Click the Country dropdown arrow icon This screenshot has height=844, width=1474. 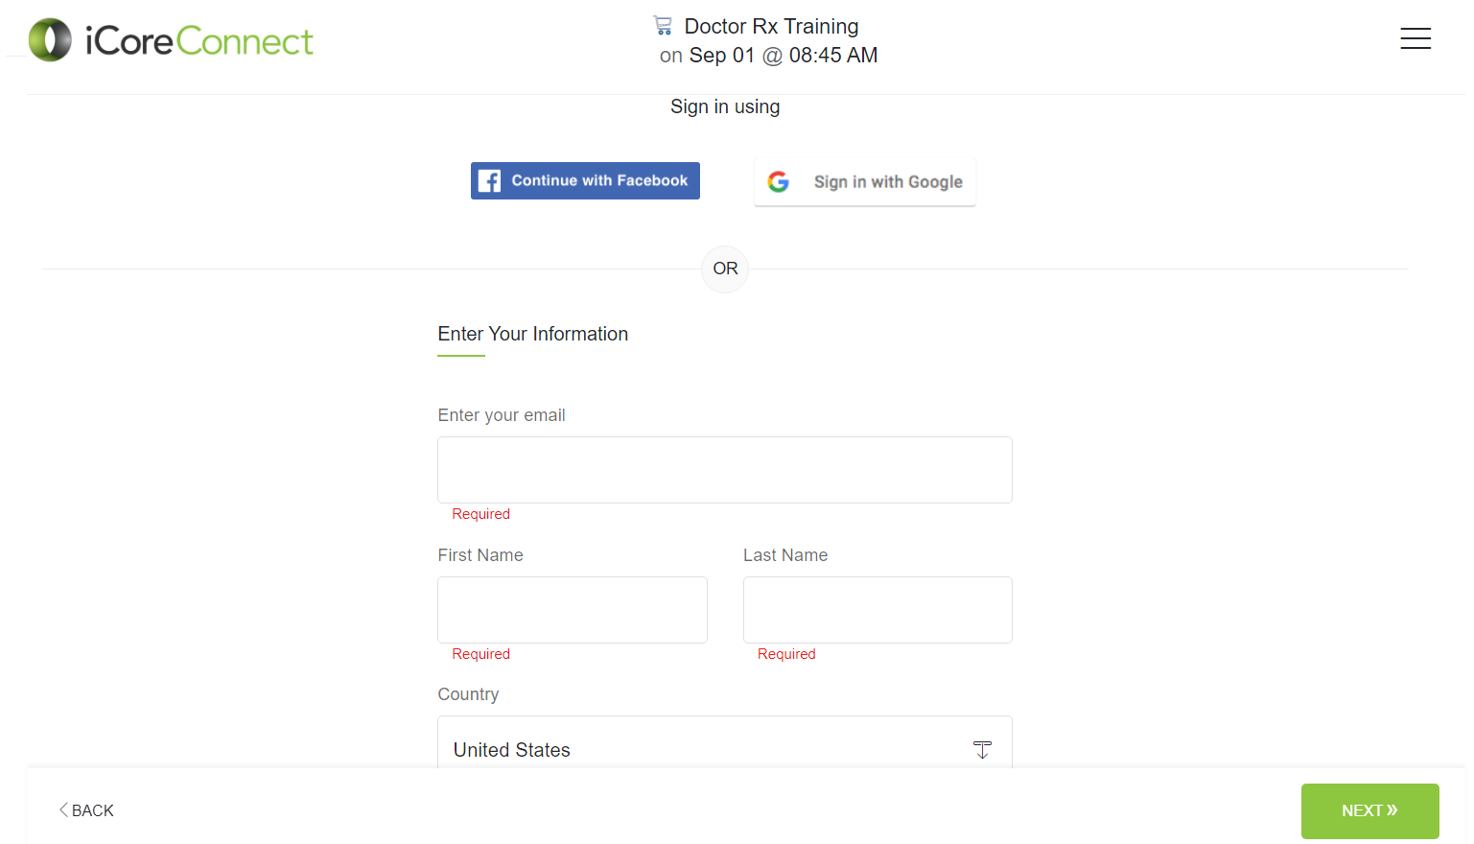point(982,750)
